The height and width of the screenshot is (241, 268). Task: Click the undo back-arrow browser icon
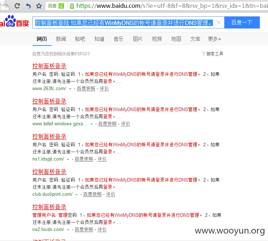(28, 6)
